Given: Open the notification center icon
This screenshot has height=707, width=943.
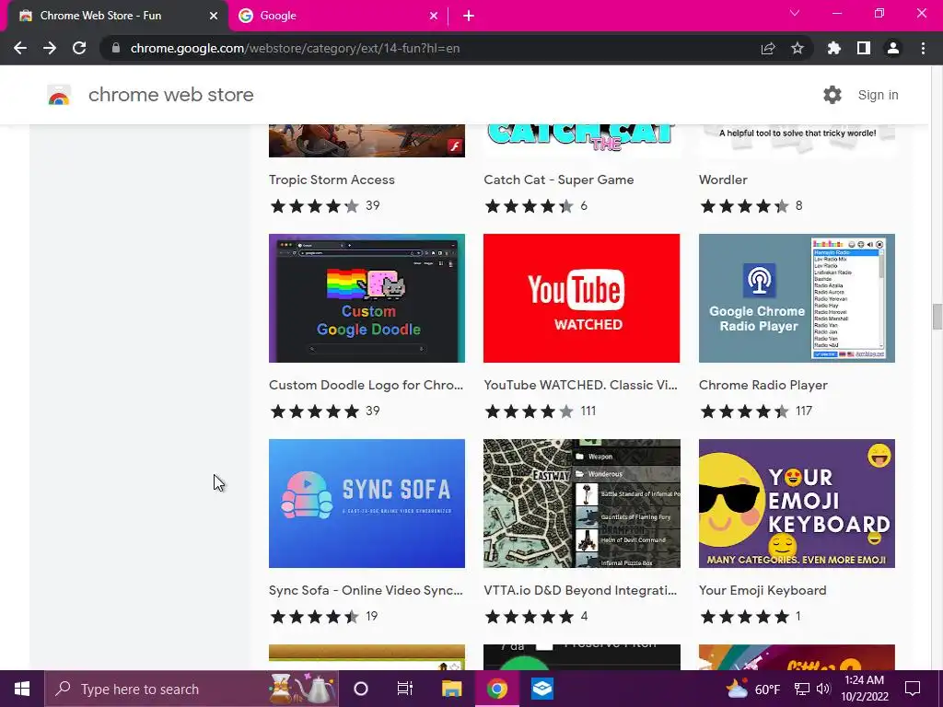Looking at the screenshot, I should point(913,689).
